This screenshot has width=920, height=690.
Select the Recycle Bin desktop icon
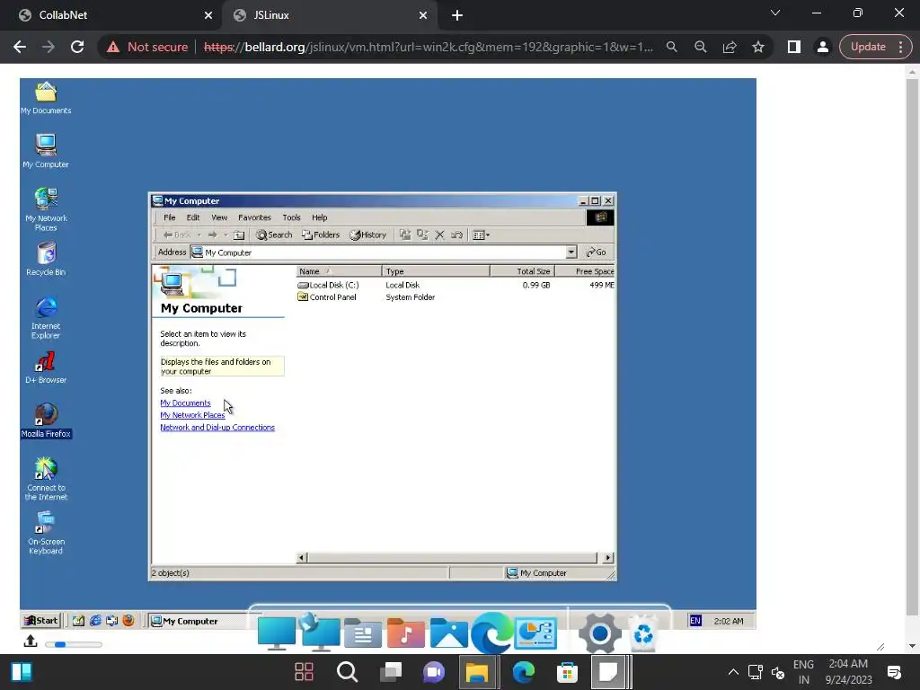click(46, 259)
